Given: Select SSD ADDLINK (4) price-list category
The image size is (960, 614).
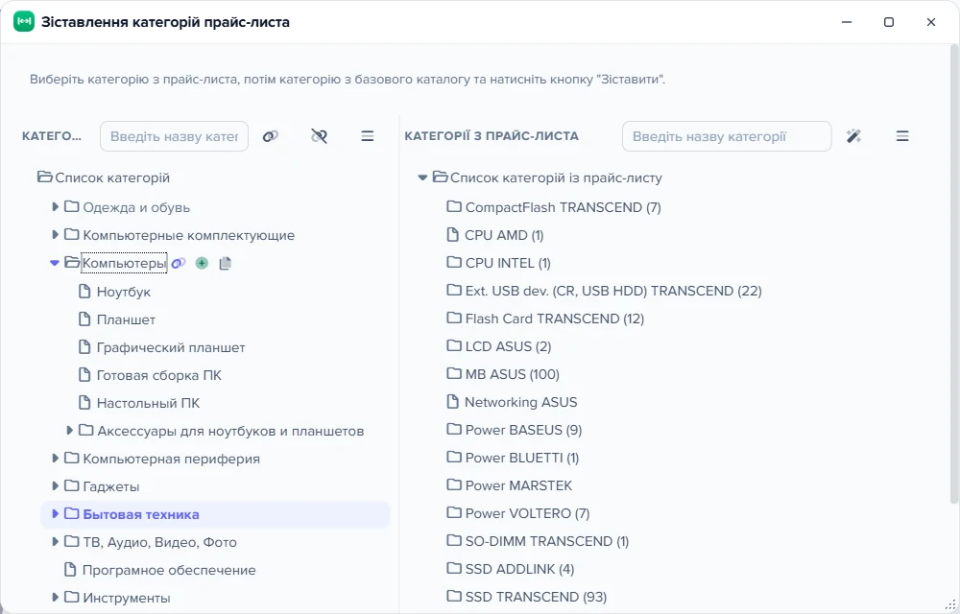Looking at the screenshot, I should click(519, 569).
